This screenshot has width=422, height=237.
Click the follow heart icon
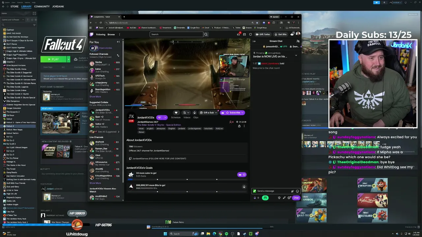176,113
